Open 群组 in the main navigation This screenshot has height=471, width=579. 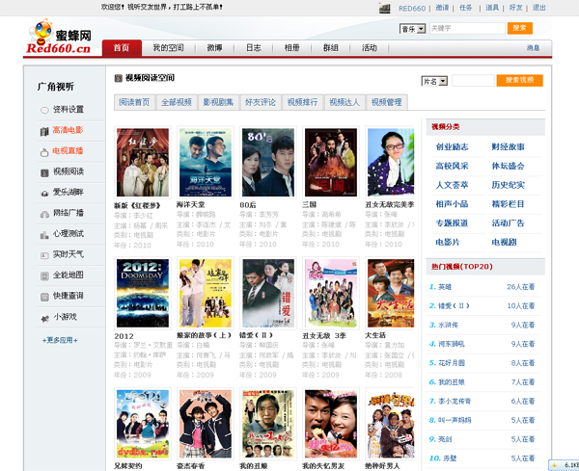(330, 48)
